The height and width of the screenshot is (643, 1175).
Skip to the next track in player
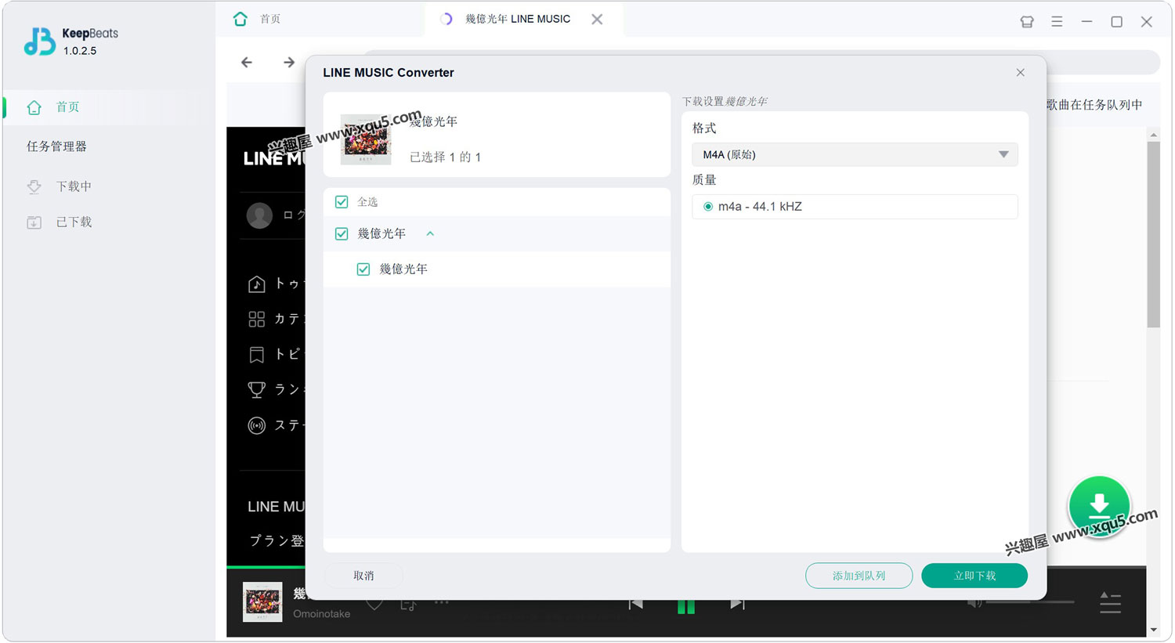click(x=737, y=604)
